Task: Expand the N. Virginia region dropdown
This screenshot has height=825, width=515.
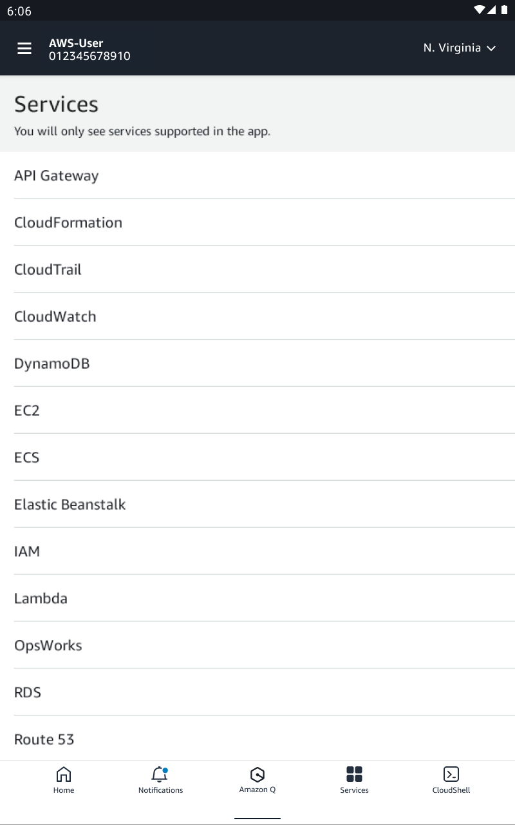Action: point(460,48)
